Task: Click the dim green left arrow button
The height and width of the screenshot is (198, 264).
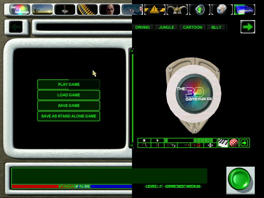Action: [16, 27]
